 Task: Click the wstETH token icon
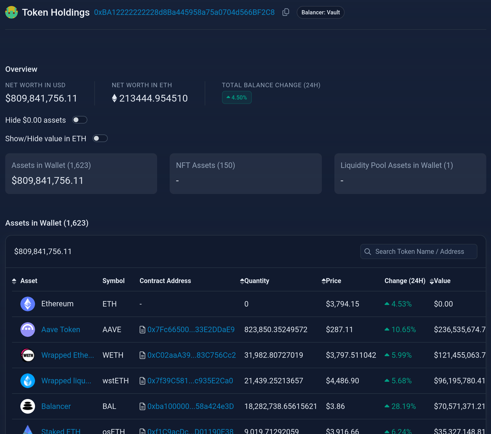tap(27, 380)
